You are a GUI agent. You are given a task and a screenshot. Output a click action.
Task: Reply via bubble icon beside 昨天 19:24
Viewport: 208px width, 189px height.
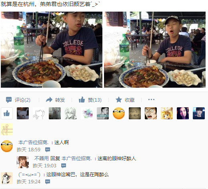pos(48,182)
